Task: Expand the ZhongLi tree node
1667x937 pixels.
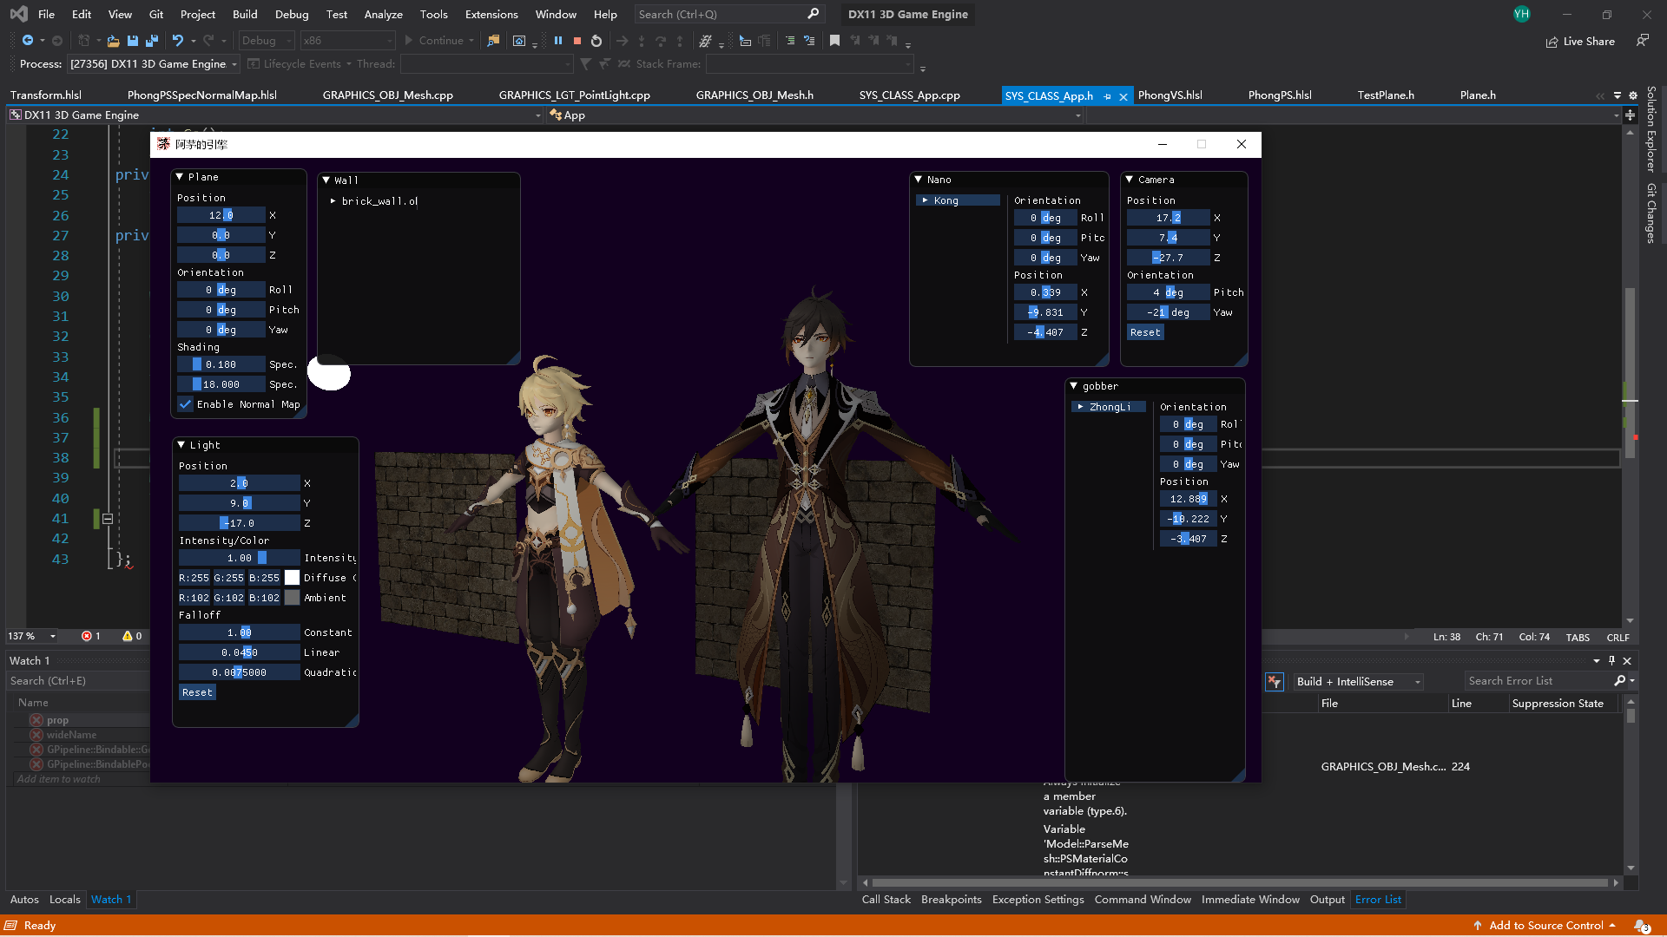Action: (1080, 407)
